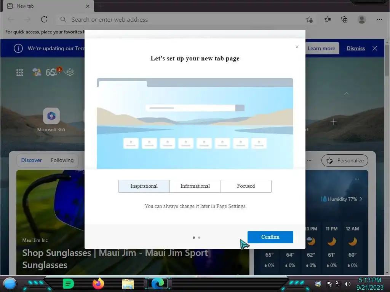Viewport: 390px width, 292px height.
Task: Click the browser back arrow
Action: pos(11,19)
